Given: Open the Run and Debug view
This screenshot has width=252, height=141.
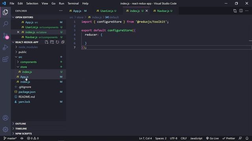Looking at the screenshot, I should click(5, 47).
